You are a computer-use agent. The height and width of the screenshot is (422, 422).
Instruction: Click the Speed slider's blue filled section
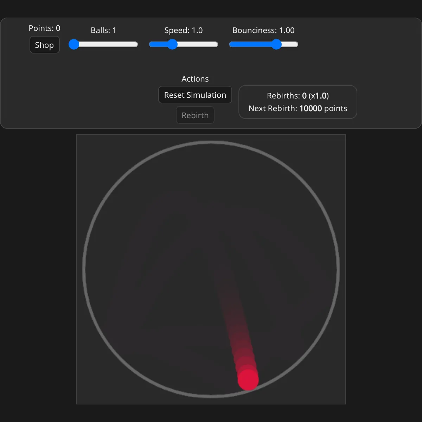pyautogui.click(x=158, y=44)
